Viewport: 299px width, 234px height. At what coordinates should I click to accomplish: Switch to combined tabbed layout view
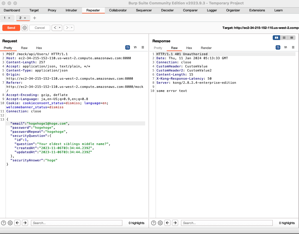click(291, 38)
